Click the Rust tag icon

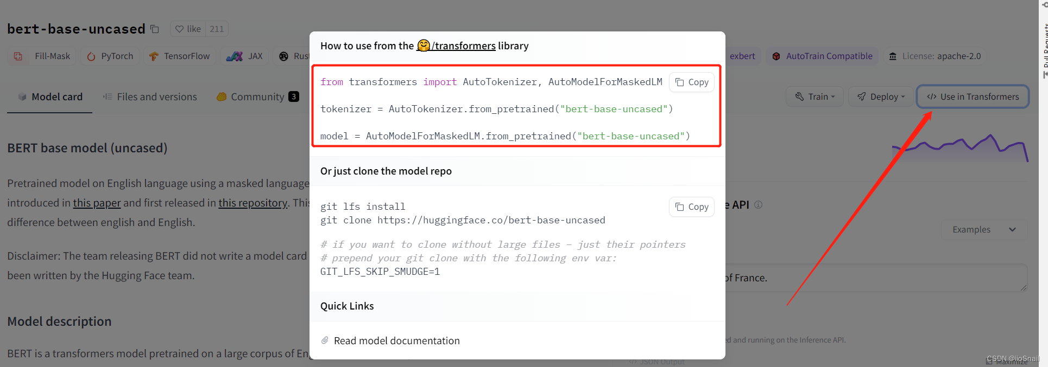pos(283,56)
